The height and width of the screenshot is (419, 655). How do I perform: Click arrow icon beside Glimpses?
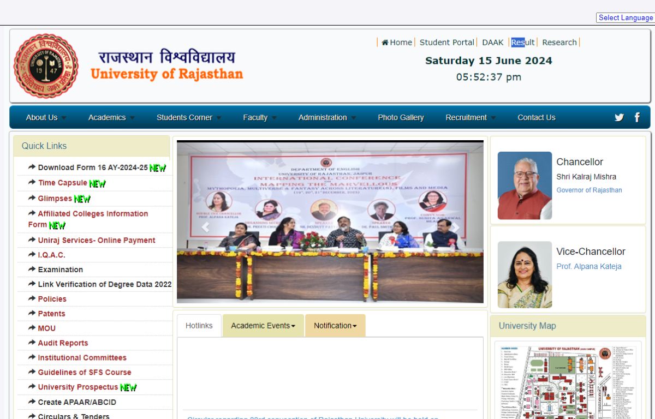click(32, 198)
